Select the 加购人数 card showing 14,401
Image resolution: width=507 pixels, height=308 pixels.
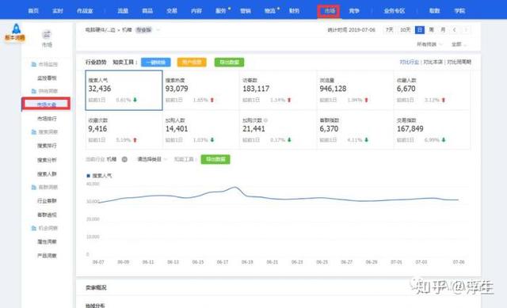[x=200, y=130]
